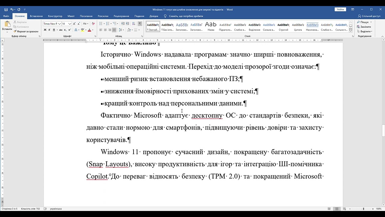Image resolution: width=385 pixels, height=217 pixels.
Task: Toggle underline П formatting
Action: [54, 30]
